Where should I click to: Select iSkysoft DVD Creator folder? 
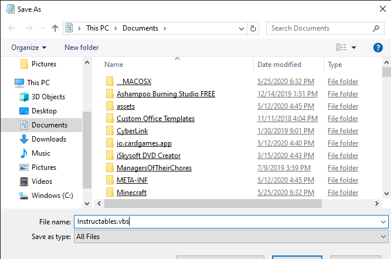tap(149, 156)
